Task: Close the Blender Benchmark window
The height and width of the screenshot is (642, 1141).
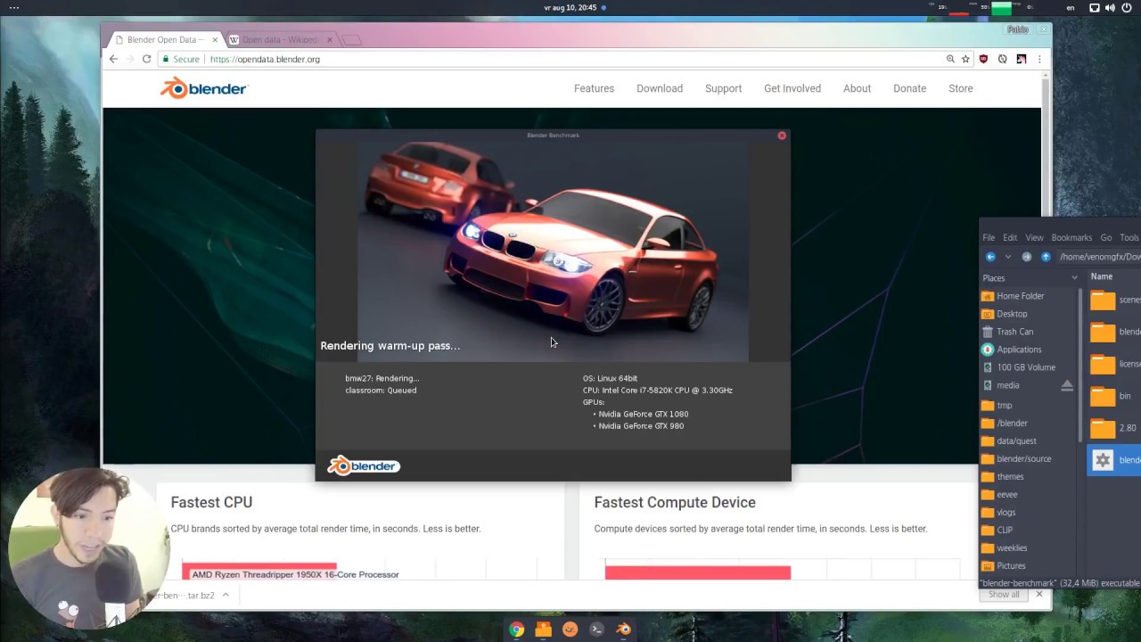Action: [782, 136]
